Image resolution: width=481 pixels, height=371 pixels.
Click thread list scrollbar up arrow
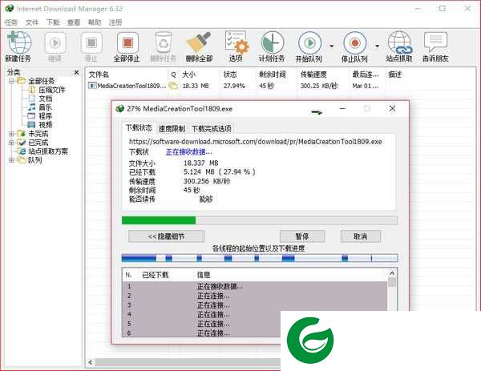pyautogui.click(x=392, y=273)
